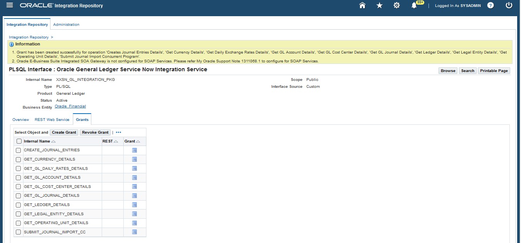Image resolution: width=521 pixels, height=243 pixels.
Task: Open grant icon for GET_GL_JOURNAL_DETAILS
Action: (x=134, y=196)
